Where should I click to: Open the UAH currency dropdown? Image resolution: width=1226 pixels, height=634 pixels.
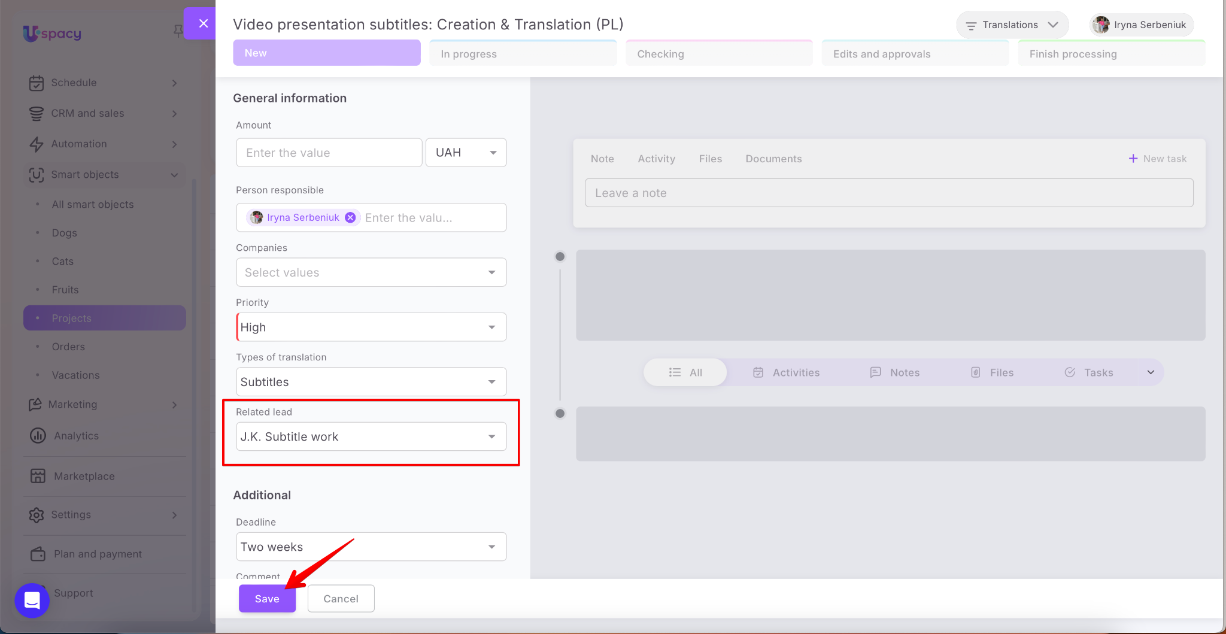pos(466,153)
